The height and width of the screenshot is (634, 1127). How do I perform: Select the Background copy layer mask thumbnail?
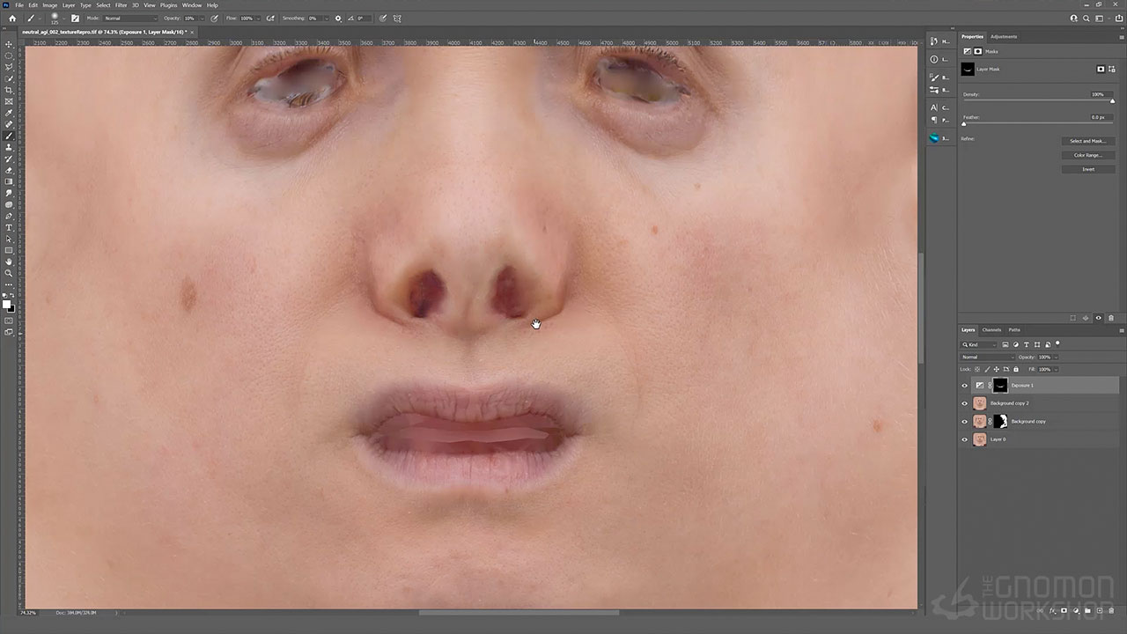pos(1000,422)
